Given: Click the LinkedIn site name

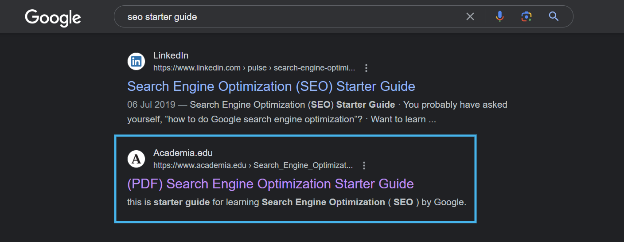Looking at the screenshot, I should [x=171, y=55].
